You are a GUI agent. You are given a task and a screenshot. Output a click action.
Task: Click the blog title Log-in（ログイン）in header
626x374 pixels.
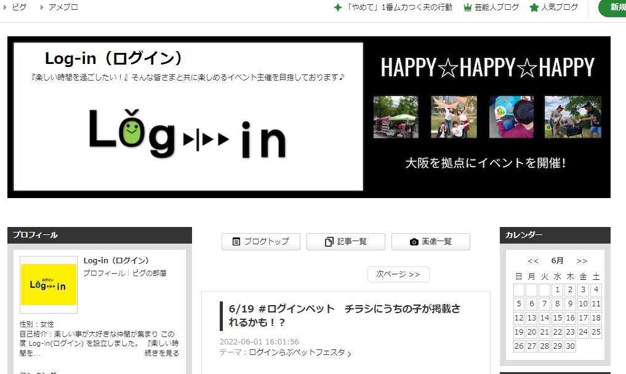(x=113, y=58)
